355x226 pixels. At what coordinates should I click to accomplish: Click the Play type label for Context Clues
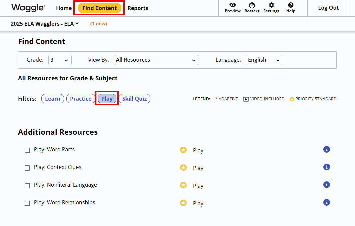coord(198,168)
